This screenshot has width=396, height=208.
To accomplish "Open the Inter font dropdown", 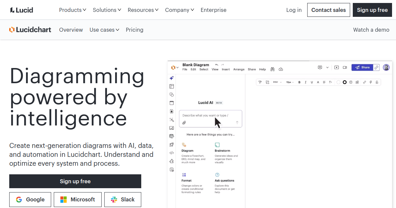I will point(277,82).
